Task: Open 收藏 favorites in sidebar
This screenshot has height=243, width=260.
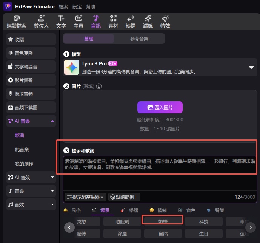Action: point(31,39)
